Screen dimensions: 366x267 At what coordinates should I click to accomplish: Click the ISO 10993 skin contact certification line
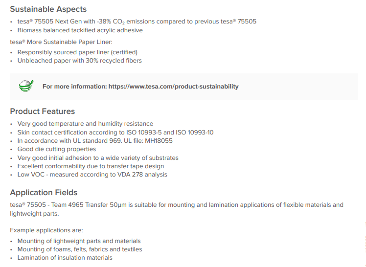[115, 133]
